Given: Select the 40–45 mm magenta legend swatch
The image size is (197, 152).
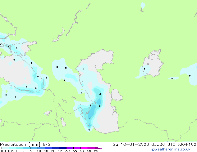Looking at the screenshot, I should 84,148.
